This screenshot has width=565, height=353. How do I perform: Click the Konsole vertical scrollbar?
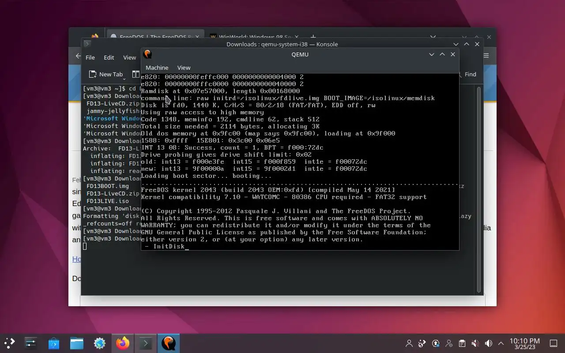tap(479, 190)
